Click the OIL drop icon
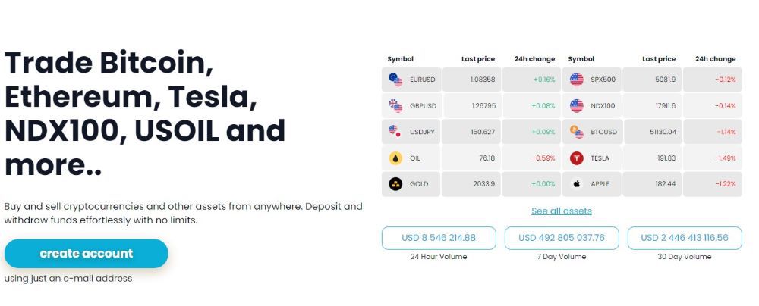The height and width of the screenshot is (306, 759). (x=395, y=158)
